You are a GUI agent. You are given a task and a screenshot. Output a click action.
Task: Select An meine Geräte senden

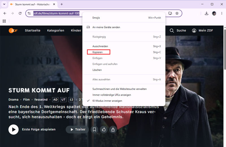[124, 27]
